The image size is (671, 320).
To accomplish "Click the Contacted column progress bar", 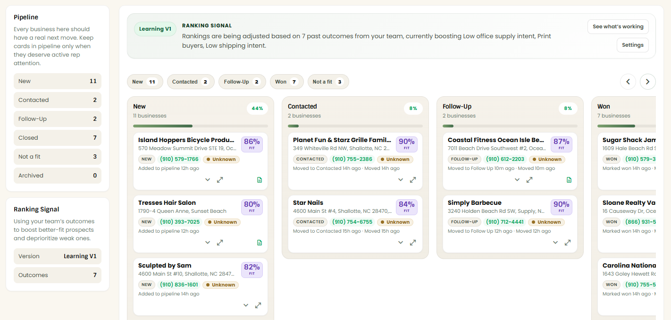I will [355, 126].
